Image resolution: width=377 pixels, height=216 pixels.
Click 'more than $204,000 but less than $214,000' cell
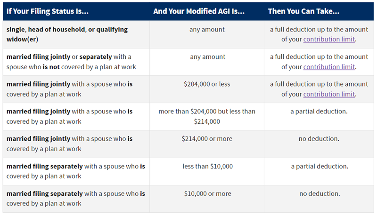pyautogui.click(x=207, y=116)
